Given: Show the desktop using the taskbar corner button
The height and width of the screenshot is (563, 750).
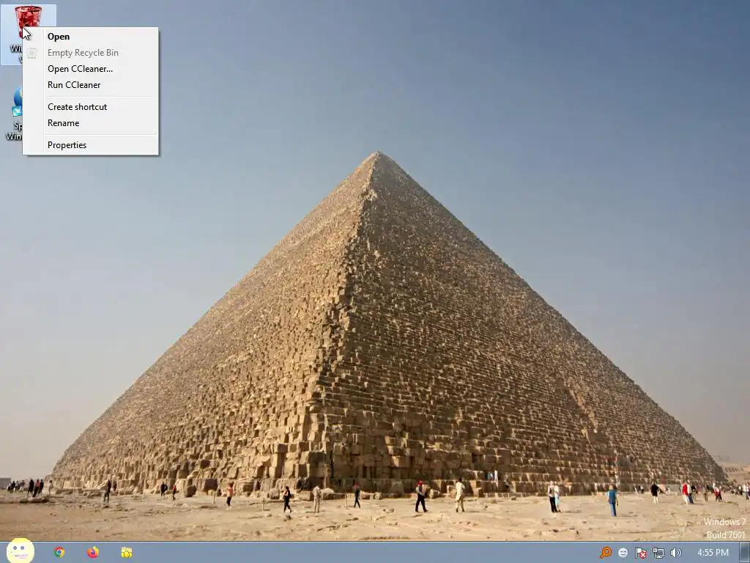Looking at the screenshot, I should pos(744,553).
